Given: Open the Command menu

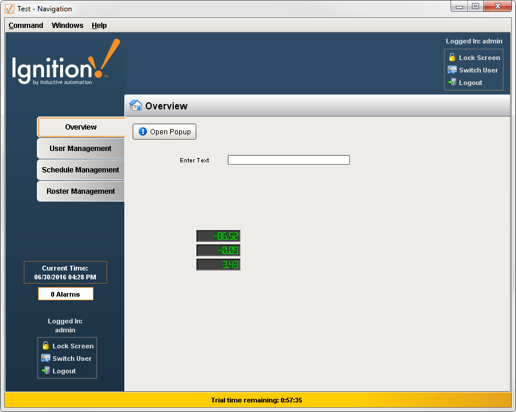Looking at the screenshot, I should [x=25, y=26].
